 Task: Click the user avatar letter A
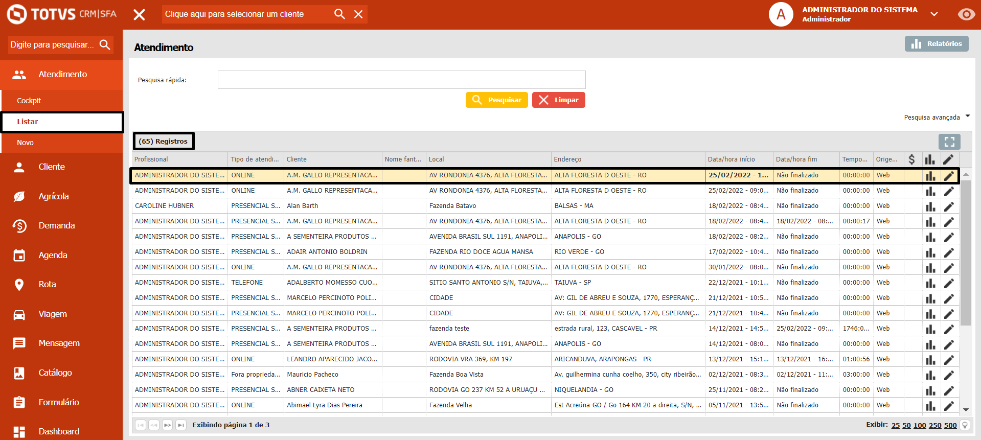click(781, 14)
